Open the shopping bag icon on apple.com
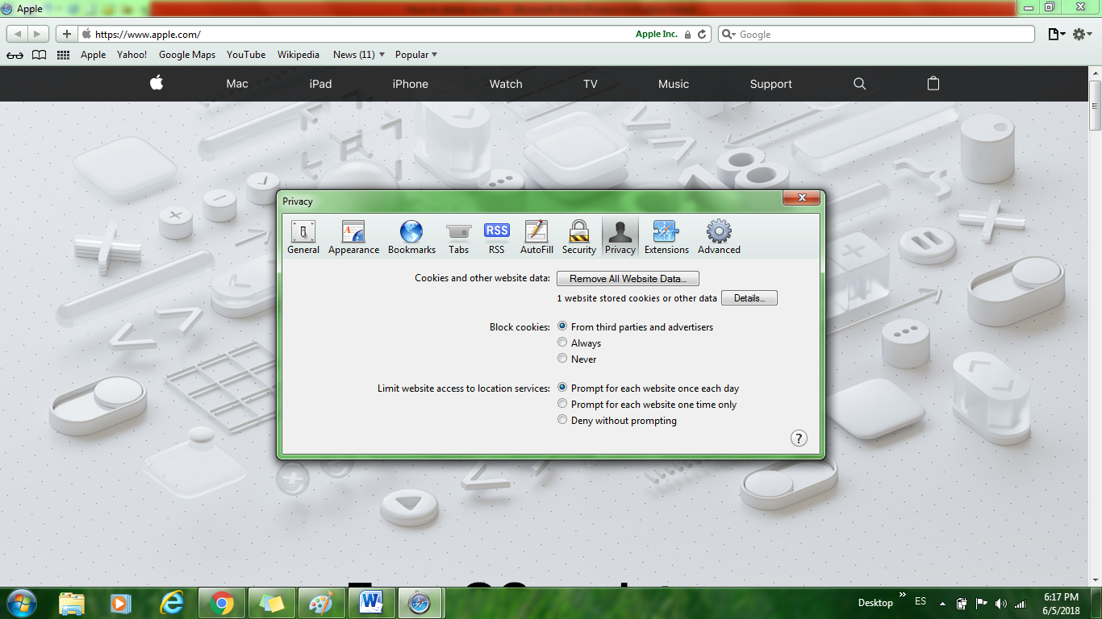The width and height of the screenshot is (1102, 619). point(933,83)
